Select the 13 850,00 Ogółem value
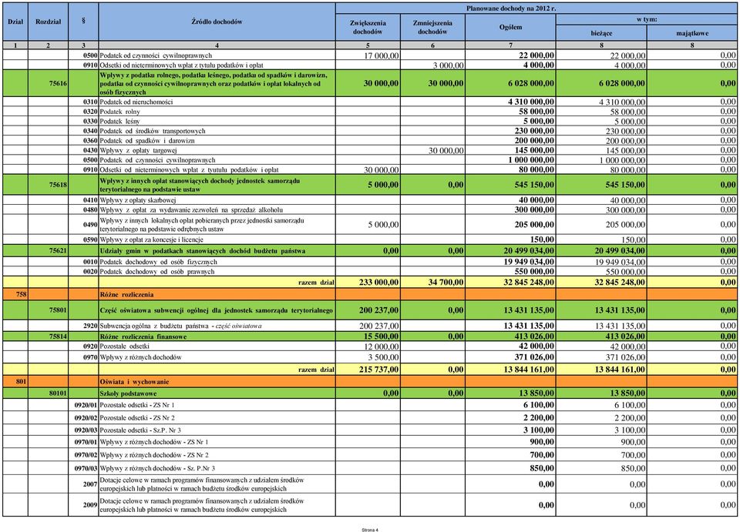The image size is (740, 532). (x=535, y=393)
